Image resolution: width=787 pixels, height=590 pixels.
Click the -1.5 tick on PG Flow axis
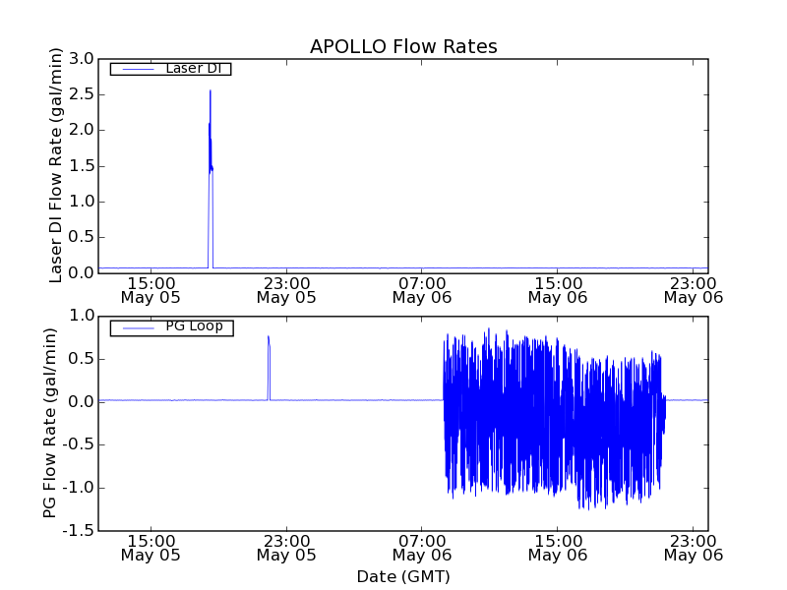pyautogui.click(x=80, y=530)
